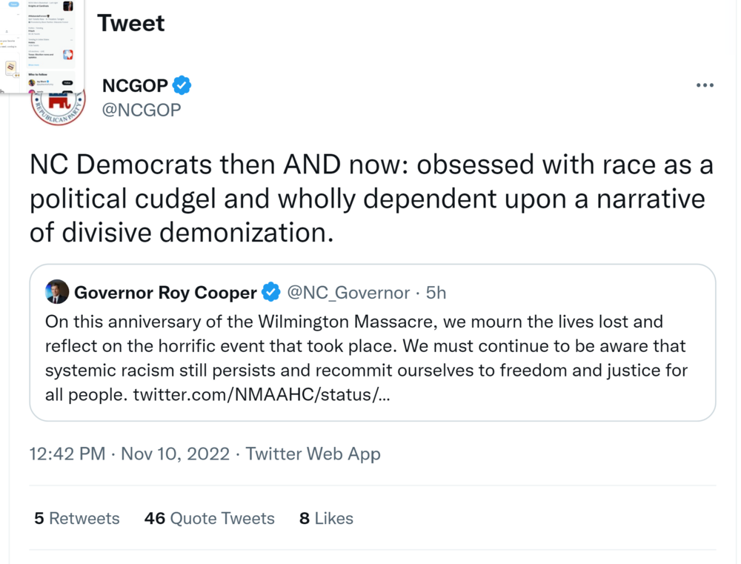Click Roy Cooper's blue verified checkmark
Viewport: 741px width, 564px height.
271,293
